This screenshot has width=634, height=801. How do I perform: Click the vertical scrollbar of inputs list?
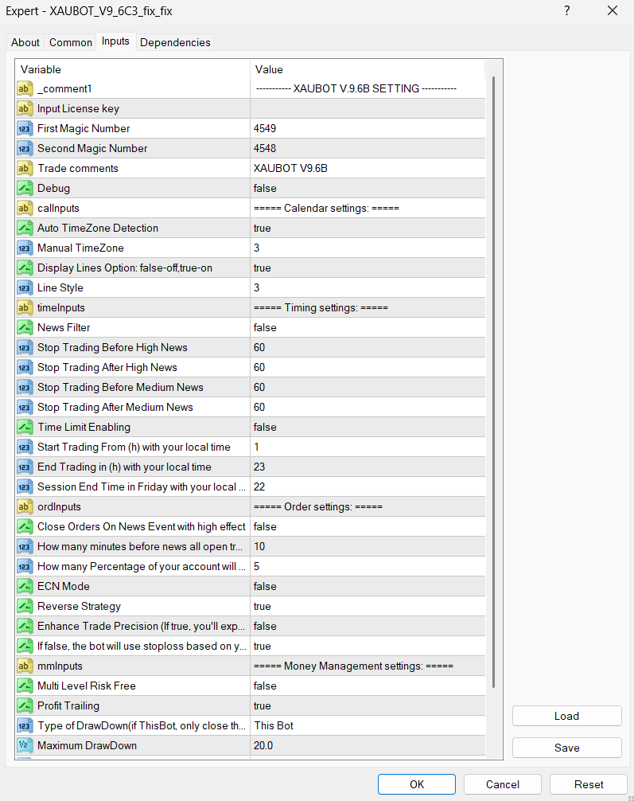[493, 382]
